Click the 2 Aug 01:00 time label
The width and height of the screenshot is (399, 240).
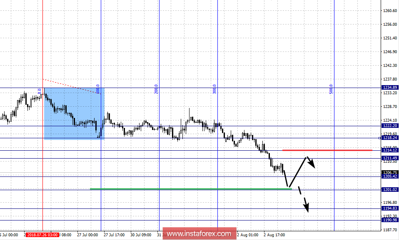(247, 235)
